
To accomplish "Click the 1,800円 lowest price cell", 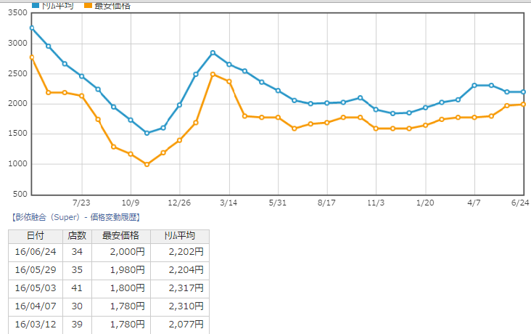I will (121, 288).
